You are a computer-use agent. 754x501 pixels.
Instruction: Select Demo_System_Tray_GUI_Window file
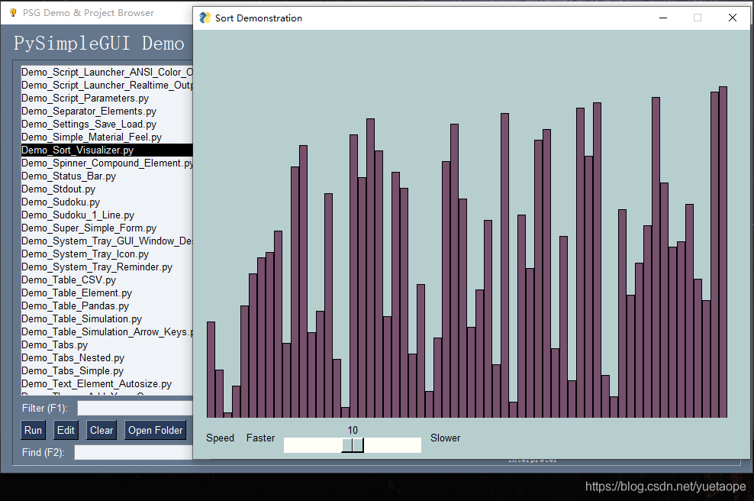107,241
